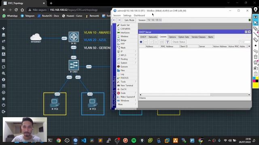
Task: Click the PC4 node in topology
Action: point(55,103)
